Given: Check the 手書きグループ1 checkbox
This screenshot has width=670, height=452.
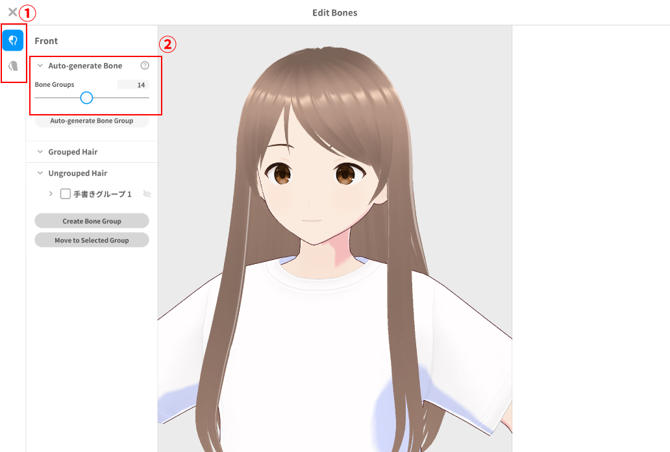Looking at the screenshot, I should click(65, 194).
